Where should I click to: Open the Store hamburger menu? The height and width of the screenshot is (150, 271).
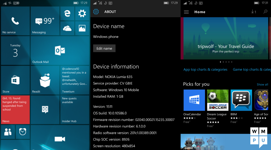point(186,12)
